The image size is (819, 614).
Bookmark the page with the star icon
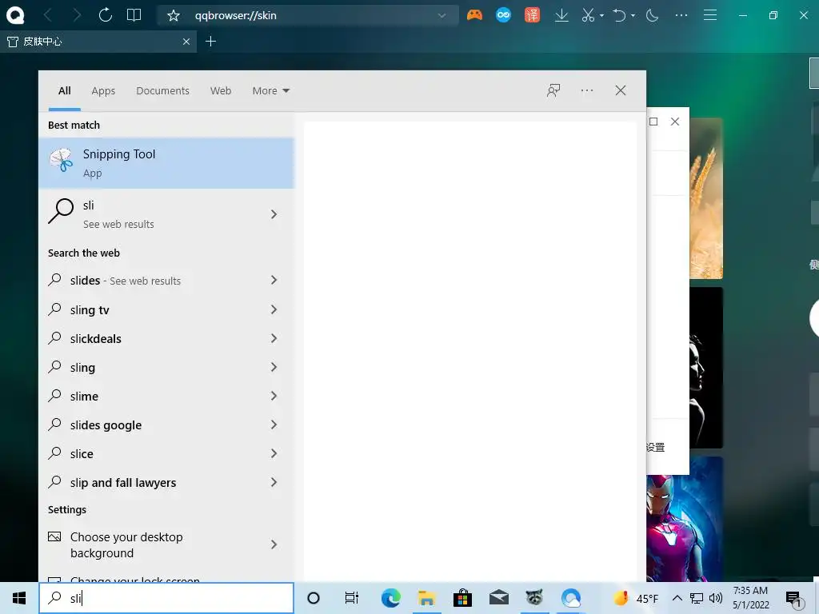[x=174, y=16]
